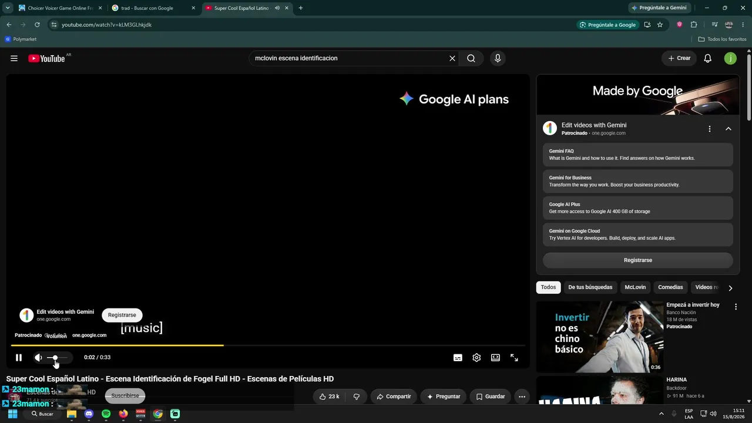The image size is (752, 423).
Task: Run the search with the magnifier button
Action: click(x=471, y=58)
